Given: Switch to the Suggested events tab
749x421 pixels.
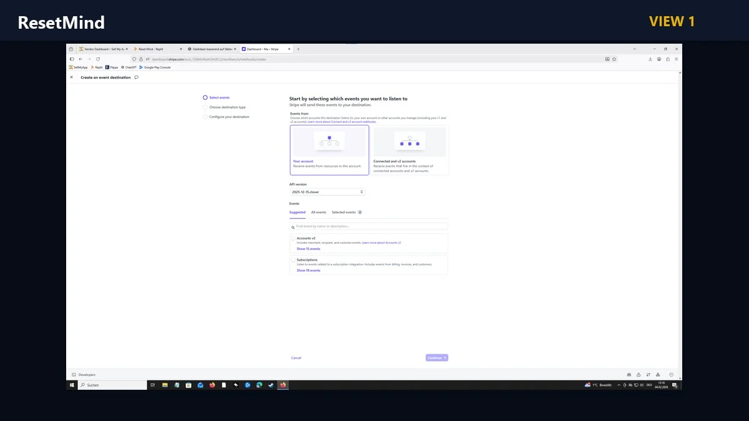Looking at the screenshot, I should [297, 212].
